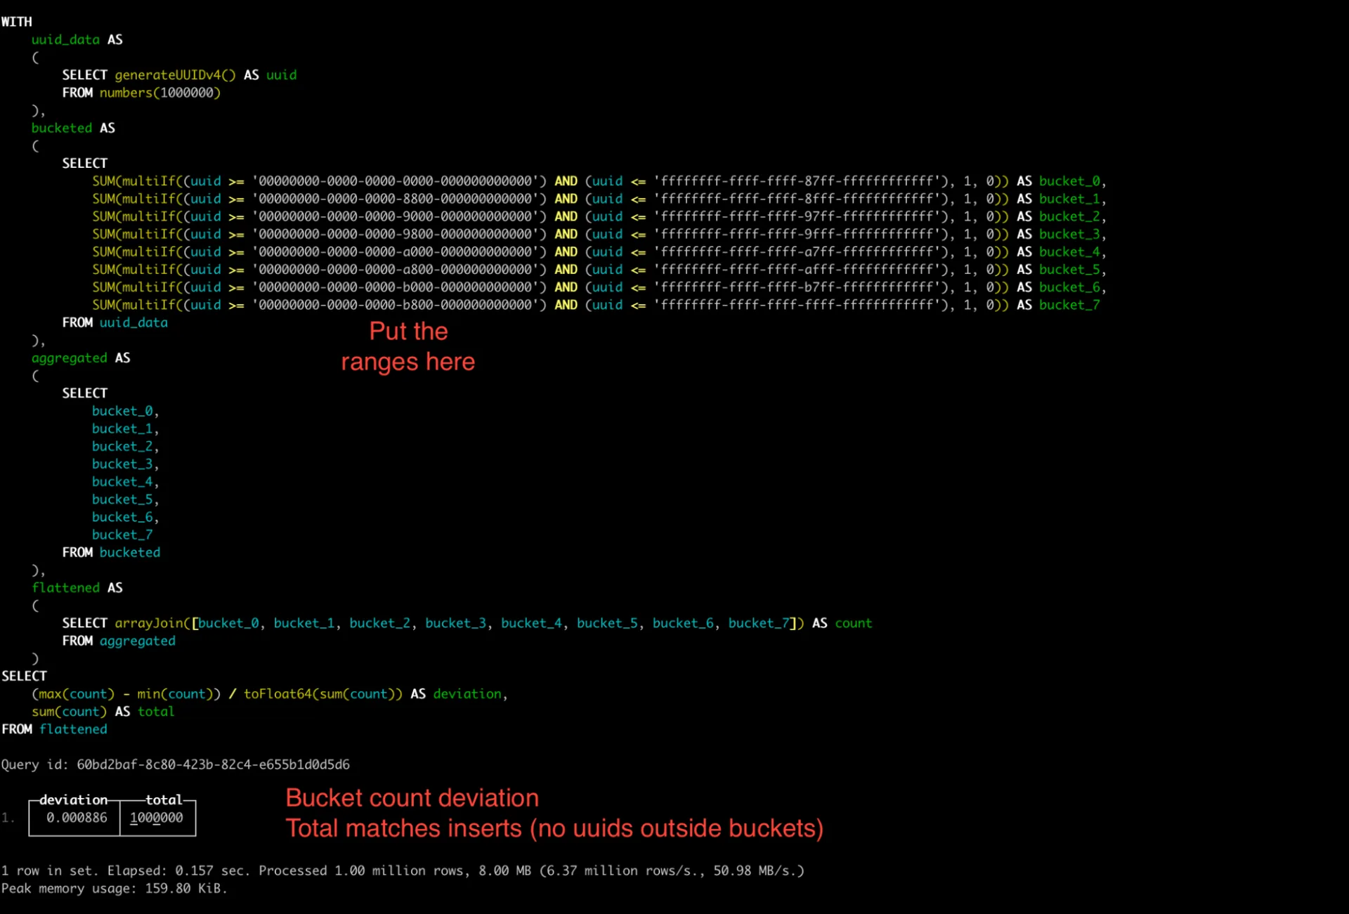This screenshot has height=914, width=1349.
Task: Select the Query id value 60bd2baf-8c80-423b-82c4-e655b1d0d5d6
Action: coord(213,764)
